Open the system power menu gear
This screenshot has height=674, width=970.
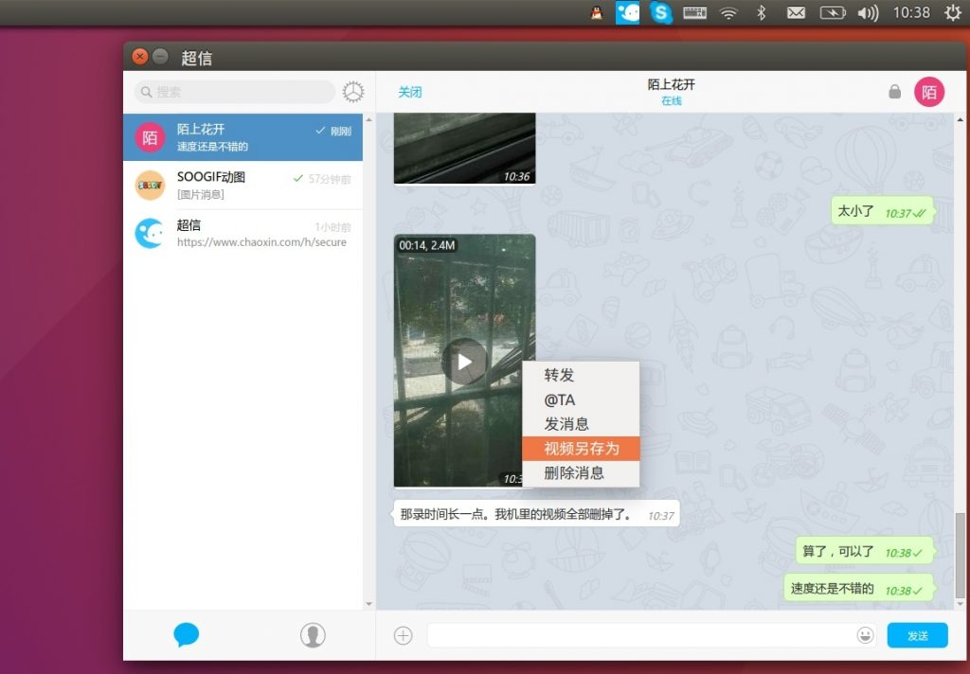point(952,12)
